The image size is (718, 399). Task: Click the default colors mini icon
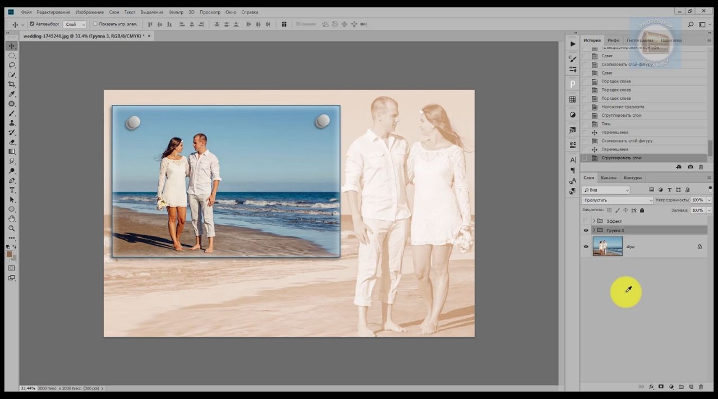click(8, 247)
